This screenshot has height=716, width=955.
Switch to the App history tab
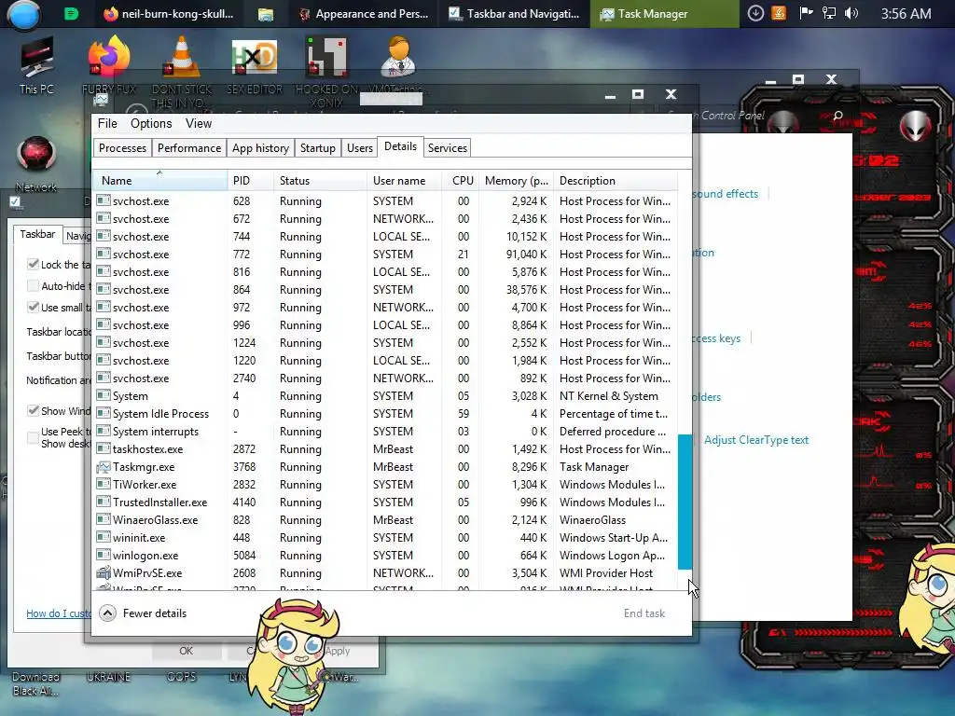click(260, 148)
